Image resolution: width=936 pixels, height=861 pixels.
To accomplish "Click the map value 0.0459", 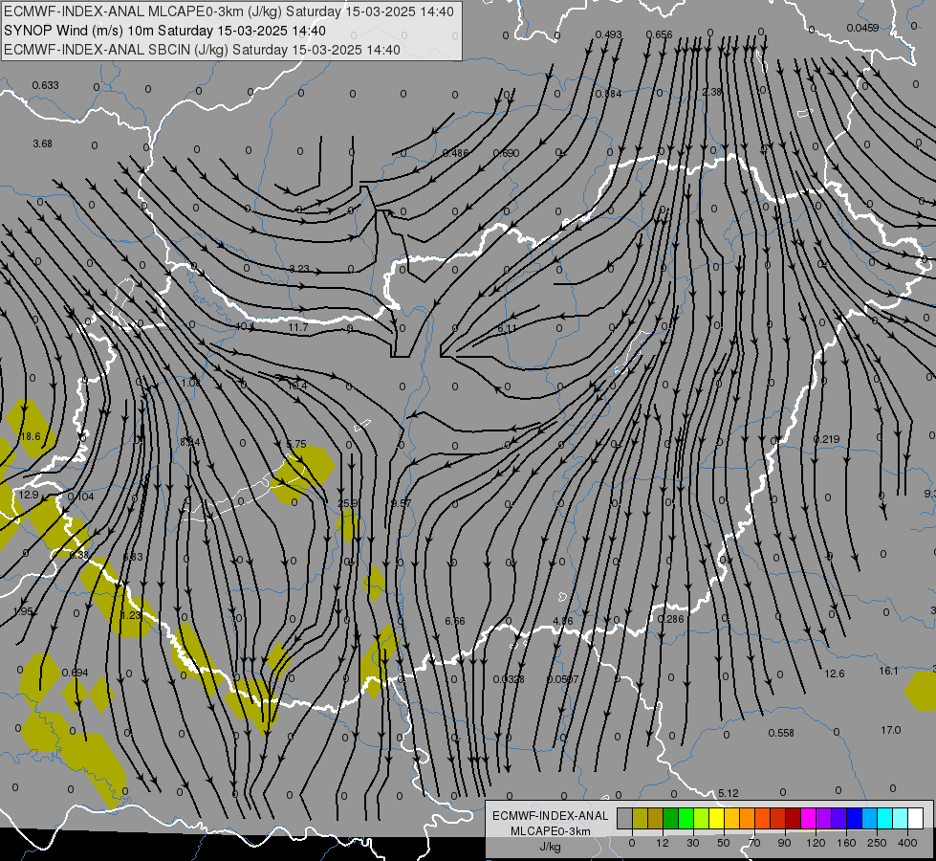I will click(x=862, y=28).
